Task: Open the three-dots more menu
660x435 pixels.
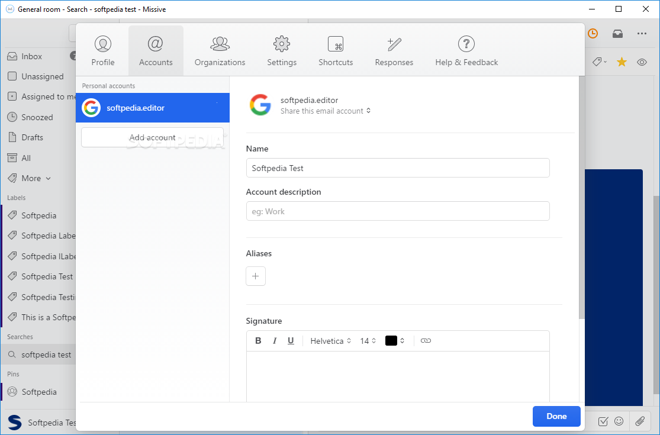Action: click(642, 34)
